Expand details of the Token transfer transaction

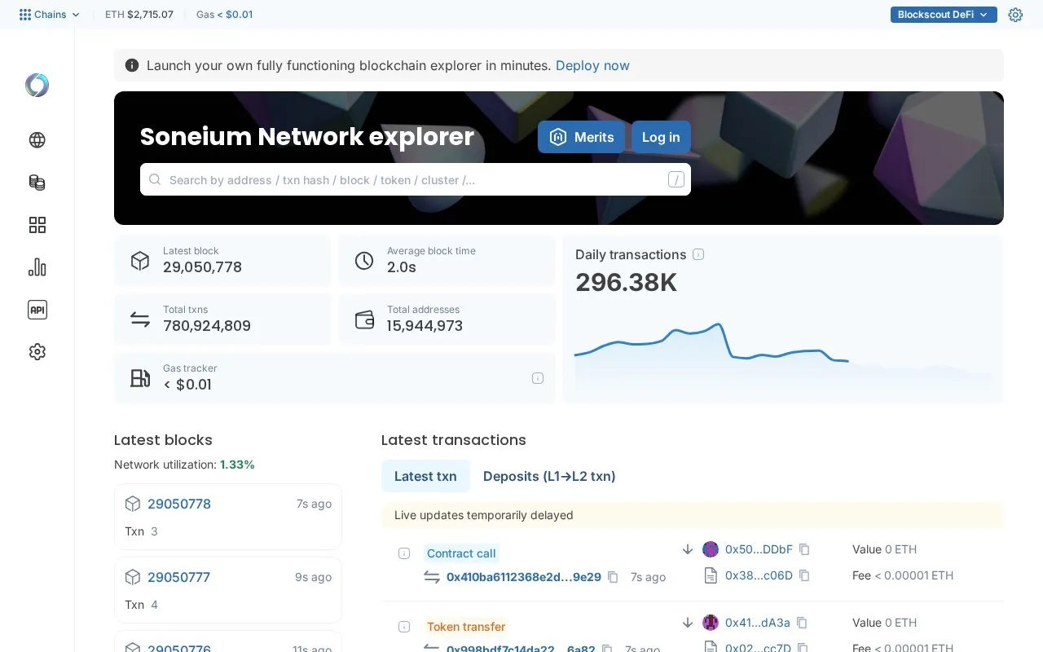coord(404,627)
